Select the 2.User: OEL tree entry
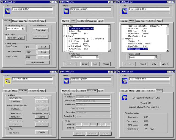The width and height of the screenshot is (176, 140). [75, 31]
